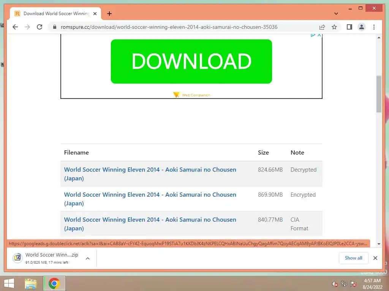This screenshot has width=389, height=291.
Task: Click the Decrypted note cell
Action: coord(304,170)
